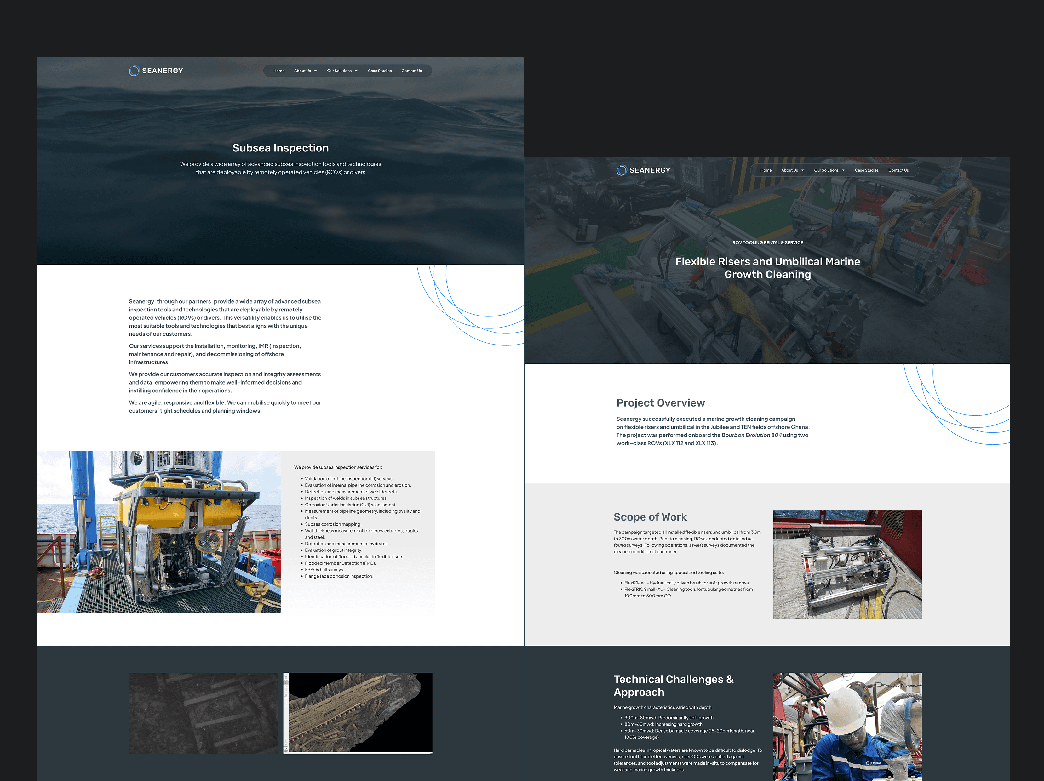Screen dimensions: 1044x781
Task: Open the dark seabed sonar image
Action: click(x=204, y=713)
